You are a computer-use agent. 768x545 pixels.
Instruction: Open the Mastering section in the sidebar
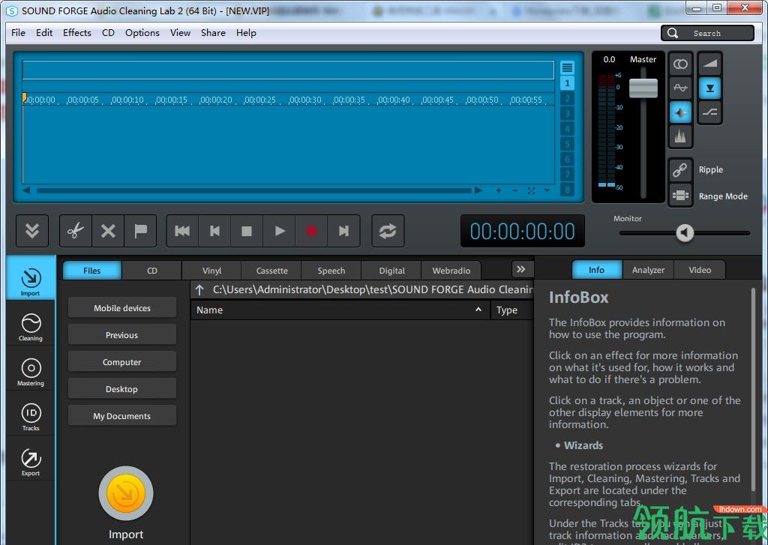point(30,372)
